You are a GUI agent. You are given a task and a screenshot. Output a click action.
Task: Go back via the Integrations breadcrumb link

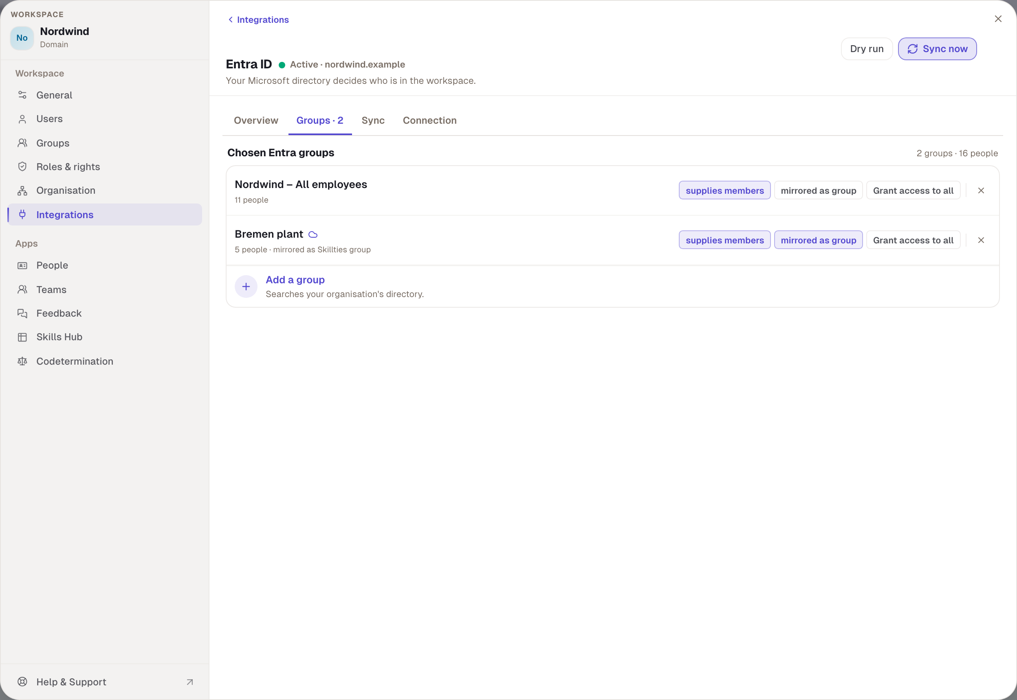tap(258, 20)
